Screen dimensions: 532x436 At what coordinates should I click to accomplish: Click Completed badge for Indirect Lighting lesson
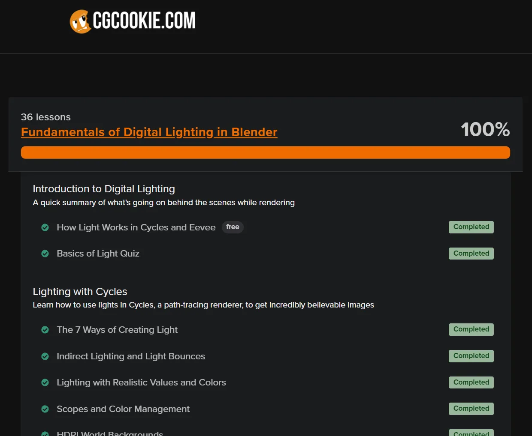471,356
